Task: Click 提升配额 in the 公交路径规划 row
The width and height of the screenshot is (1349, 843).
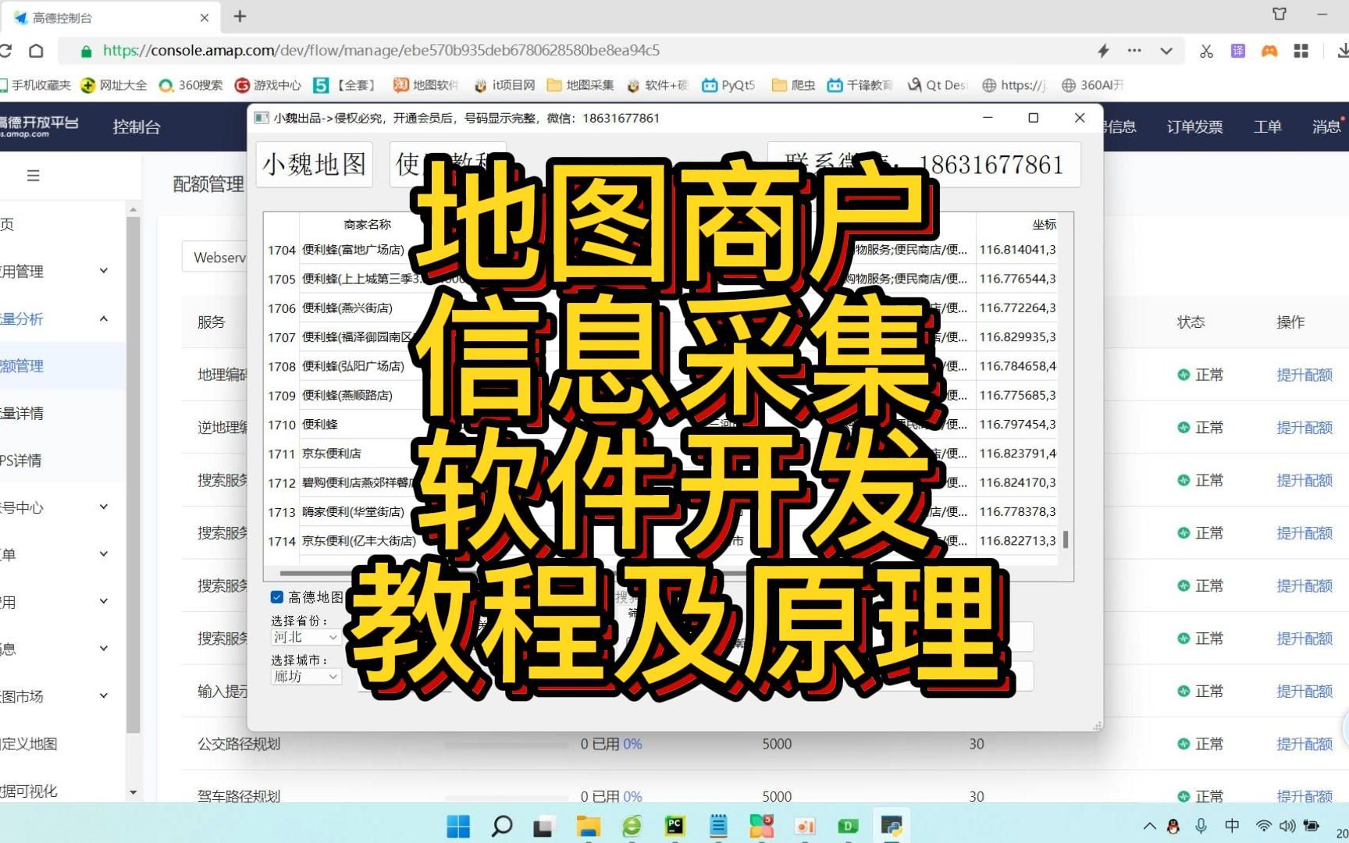Action: [1305, 745]
